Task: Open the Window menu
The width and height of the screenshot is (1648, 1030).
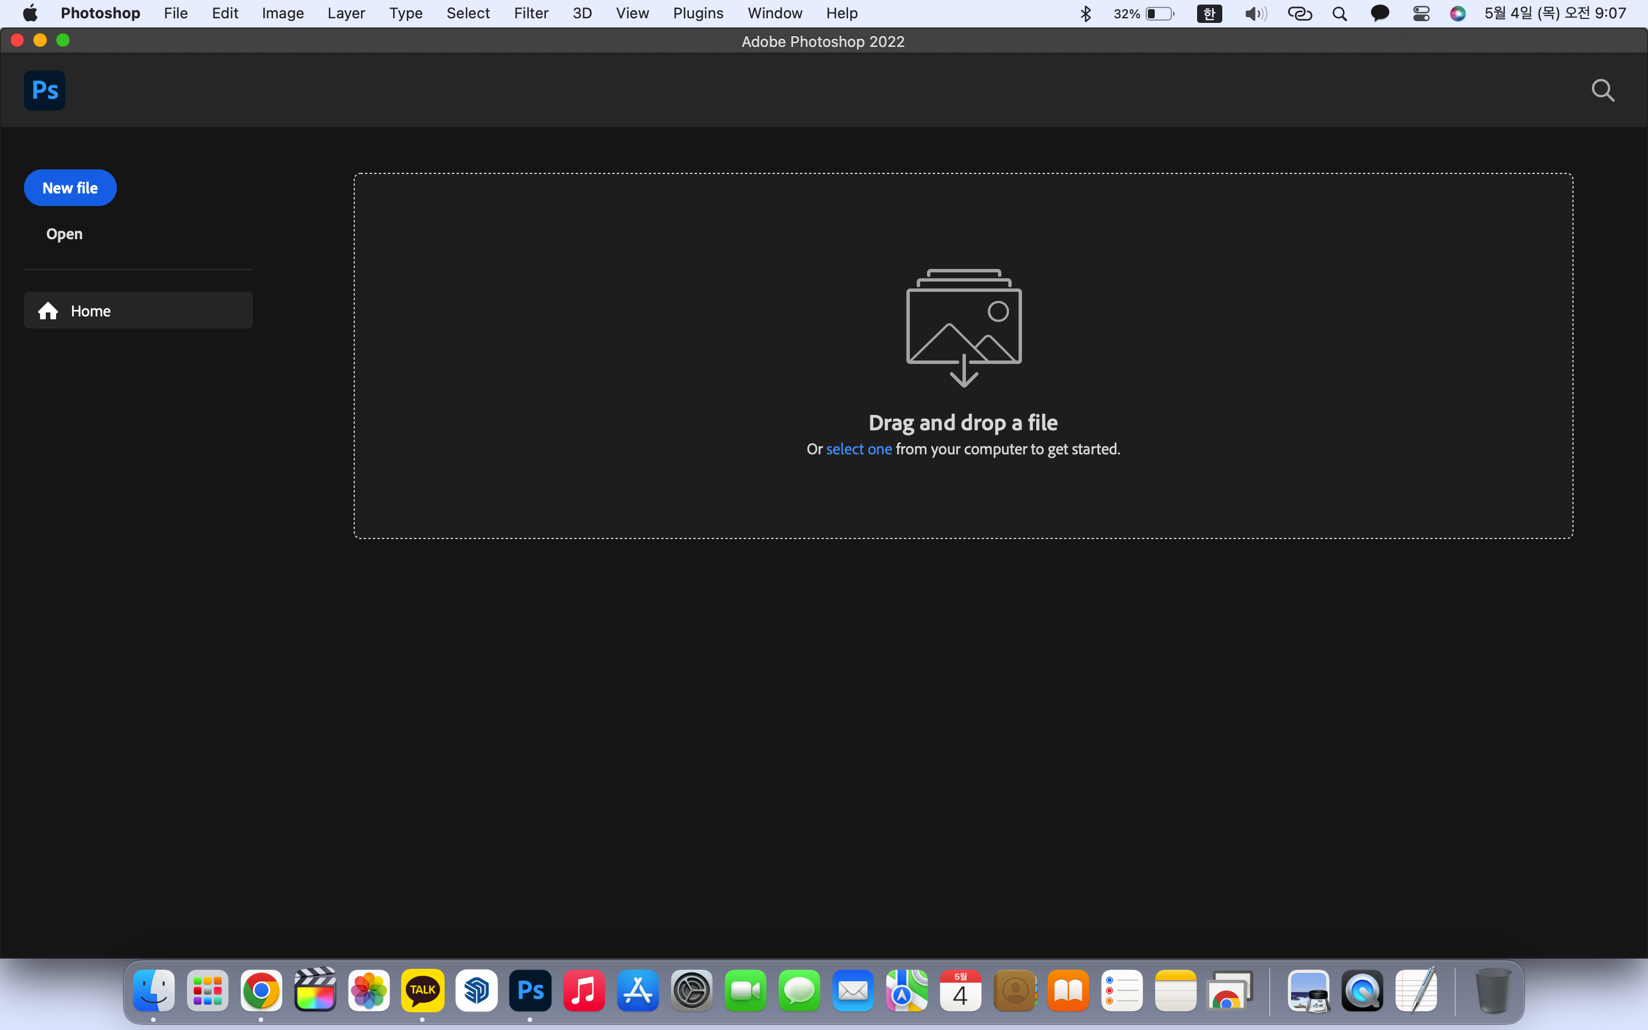Action: [x=774, y=13]
